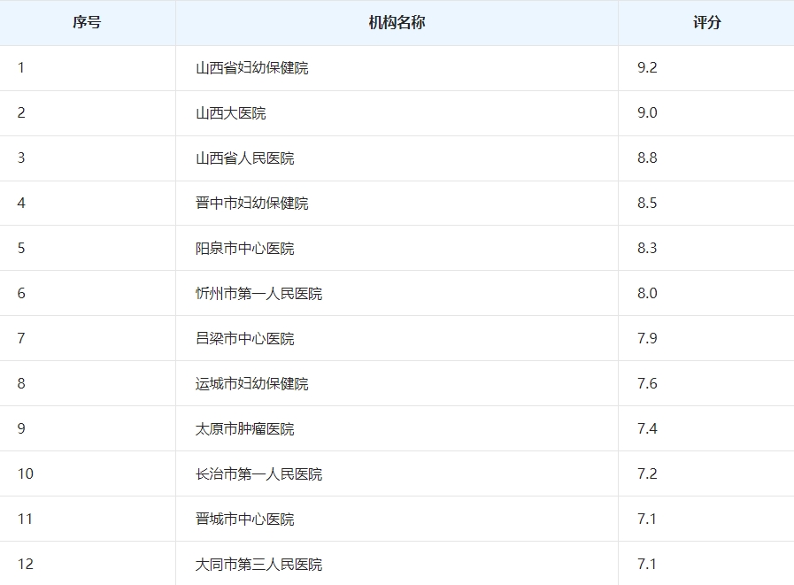
Task: Click the 序号 column header
Action: 87,23
